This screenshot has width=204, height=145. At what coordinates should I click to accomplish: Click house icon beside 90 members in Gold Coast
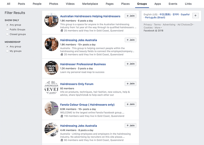click(62, 140)
